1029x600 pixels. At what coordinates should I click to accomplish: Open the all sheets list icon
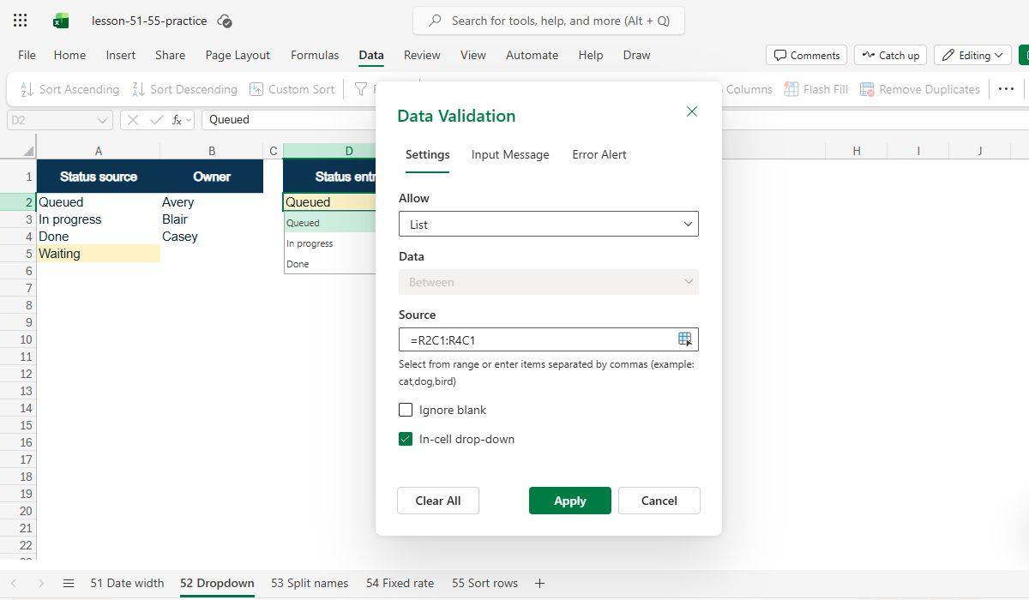click(x=69, y=583)
